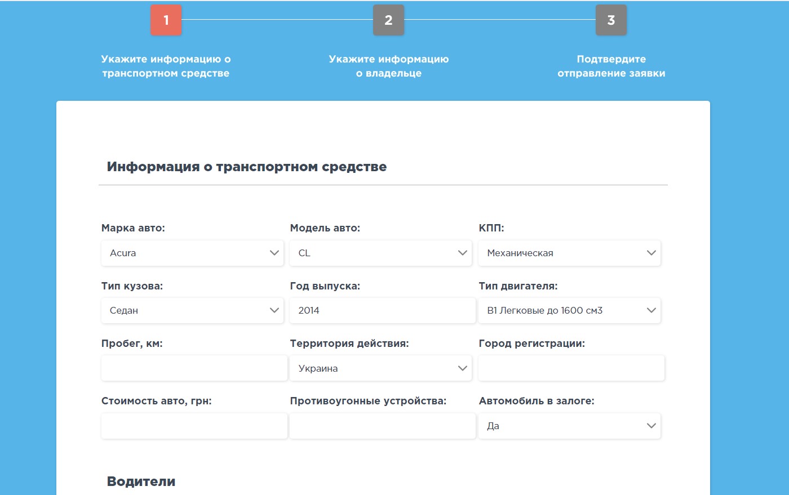Expand the Автомобиль в залоге dropdown
Screen dimensions: 789x495
click(x=569, y=426)
